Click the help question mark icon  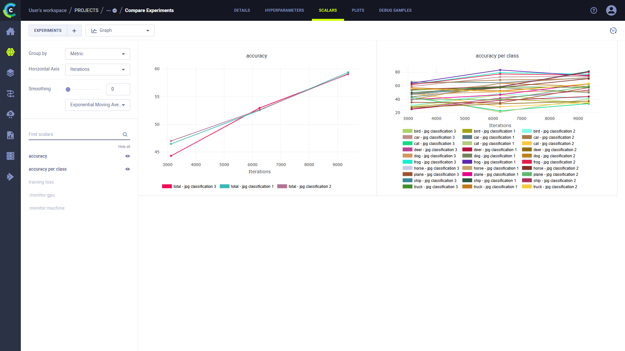(x=594, y=10)
